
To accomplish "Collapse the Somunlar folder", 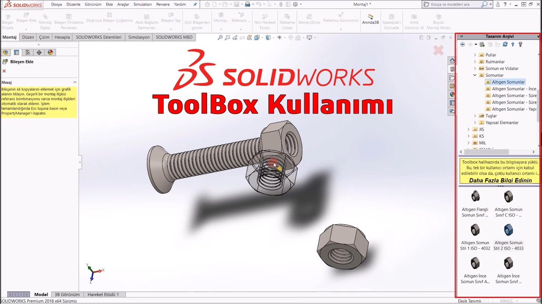I will [x=475, y=75].
